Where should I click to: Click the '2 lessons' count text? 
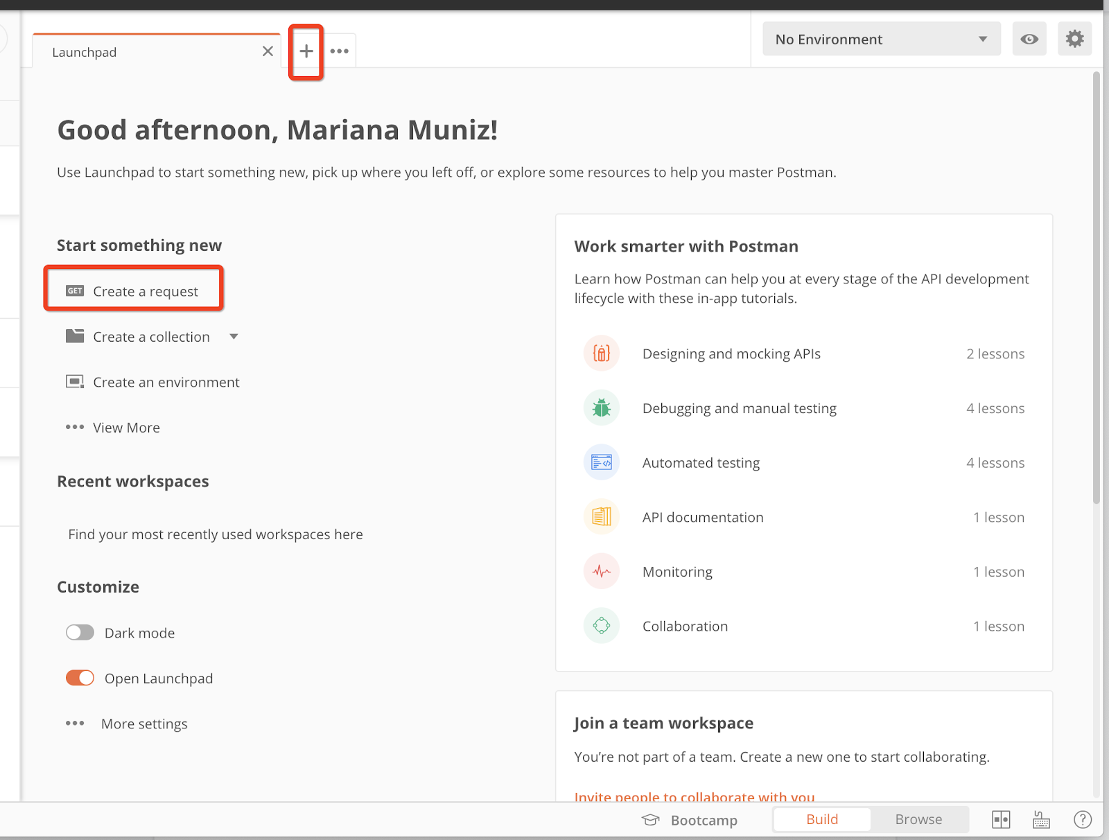(x=995, y=353)
